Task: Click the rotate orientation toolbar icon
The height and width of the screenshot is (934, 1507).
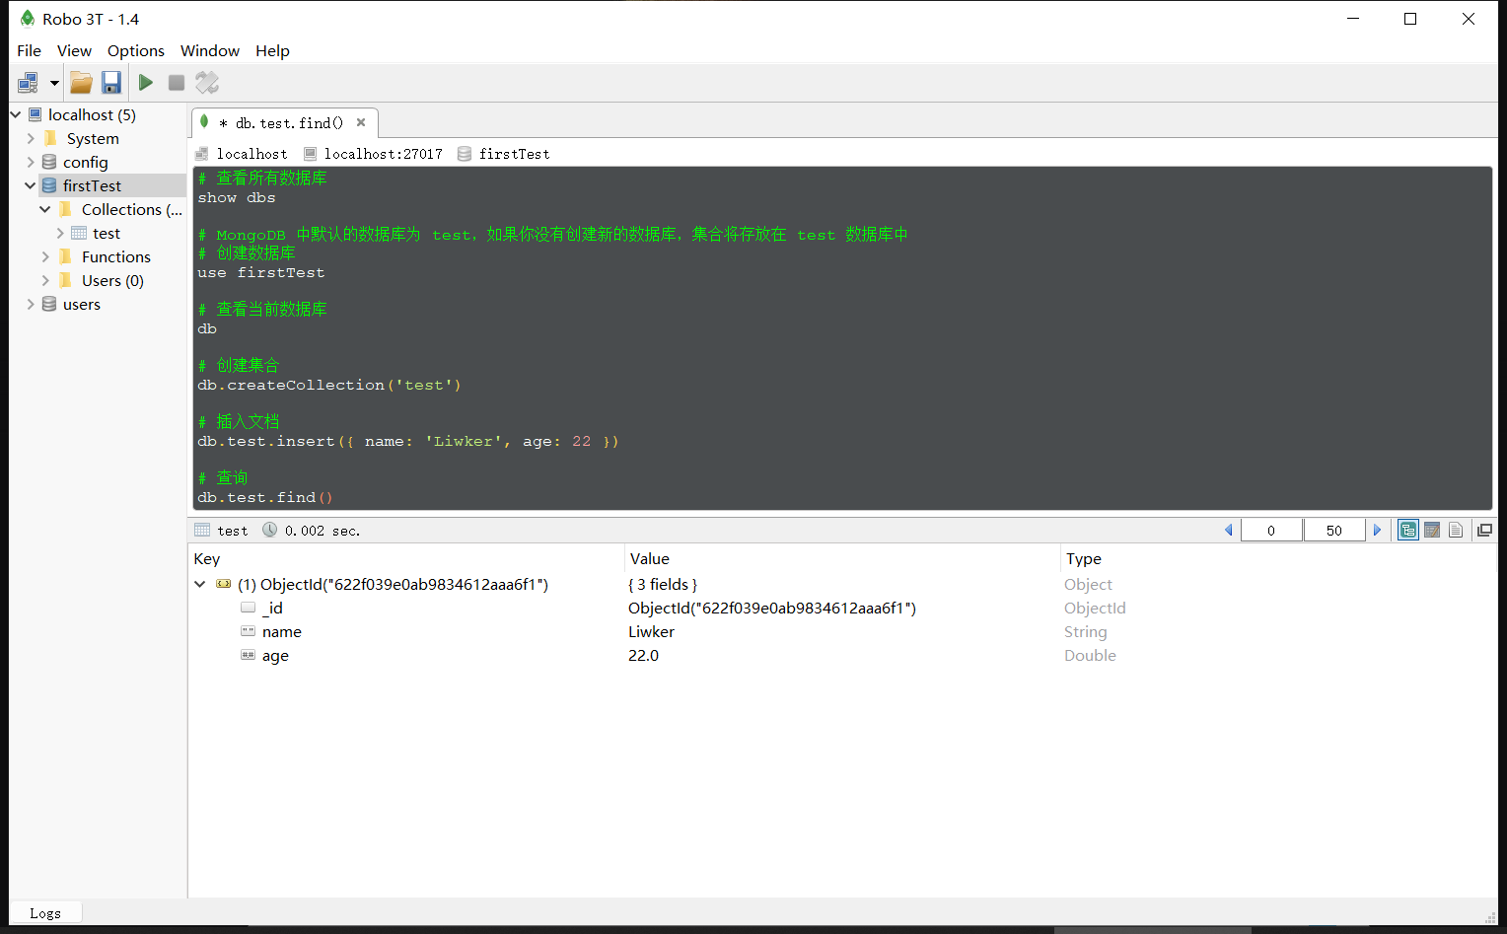Action: tap(207, 83)
